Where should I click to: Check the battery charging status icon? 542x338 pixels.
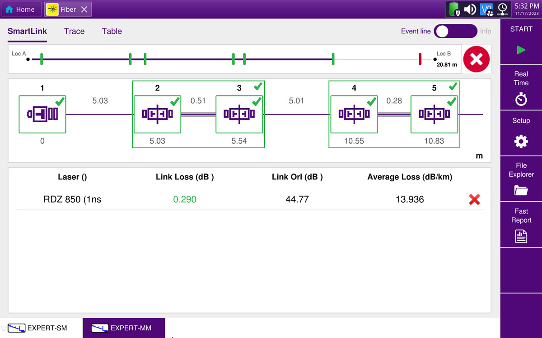(x=453, y=9)
